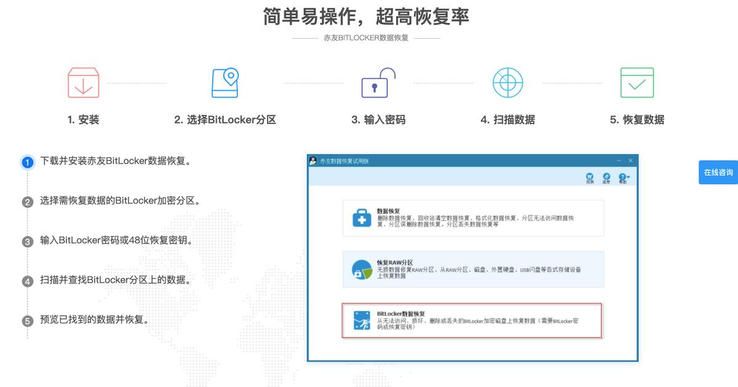Select the step 3 numbered circle
The height and width of the screenshot is (387, 738).
coord(27,241)
